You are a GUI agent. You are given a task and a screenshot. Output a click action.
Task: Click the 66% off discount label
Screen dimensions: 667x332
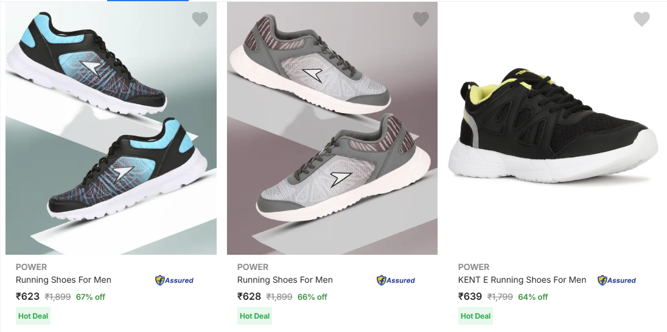tap(312, 297)
